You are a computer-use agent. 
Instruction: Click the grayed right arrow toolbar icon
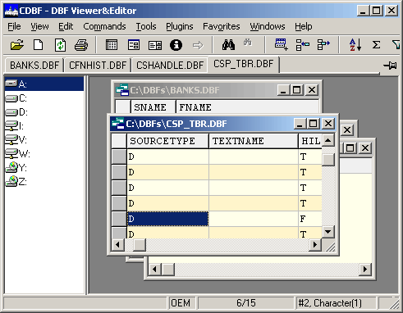coord(198,45)
